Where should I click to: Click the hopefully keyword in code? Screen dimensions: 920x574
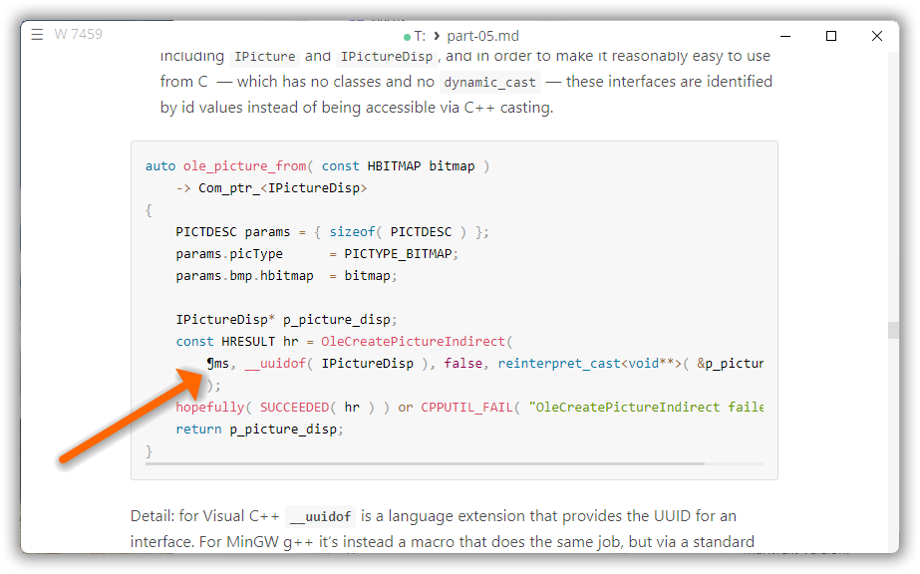pyautogui.click(x=209, y=408)
